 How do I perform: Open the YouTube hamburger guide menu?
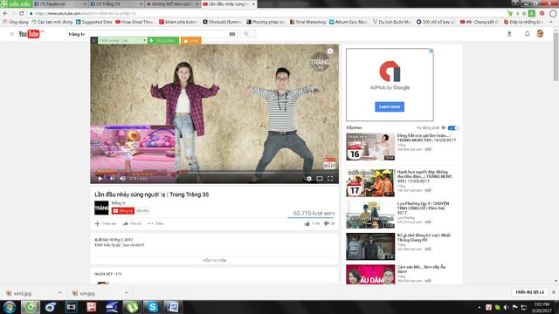(x=11, y=34)
